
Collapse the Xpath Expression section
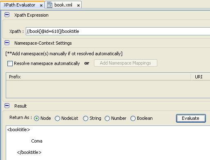click(7, 15)
